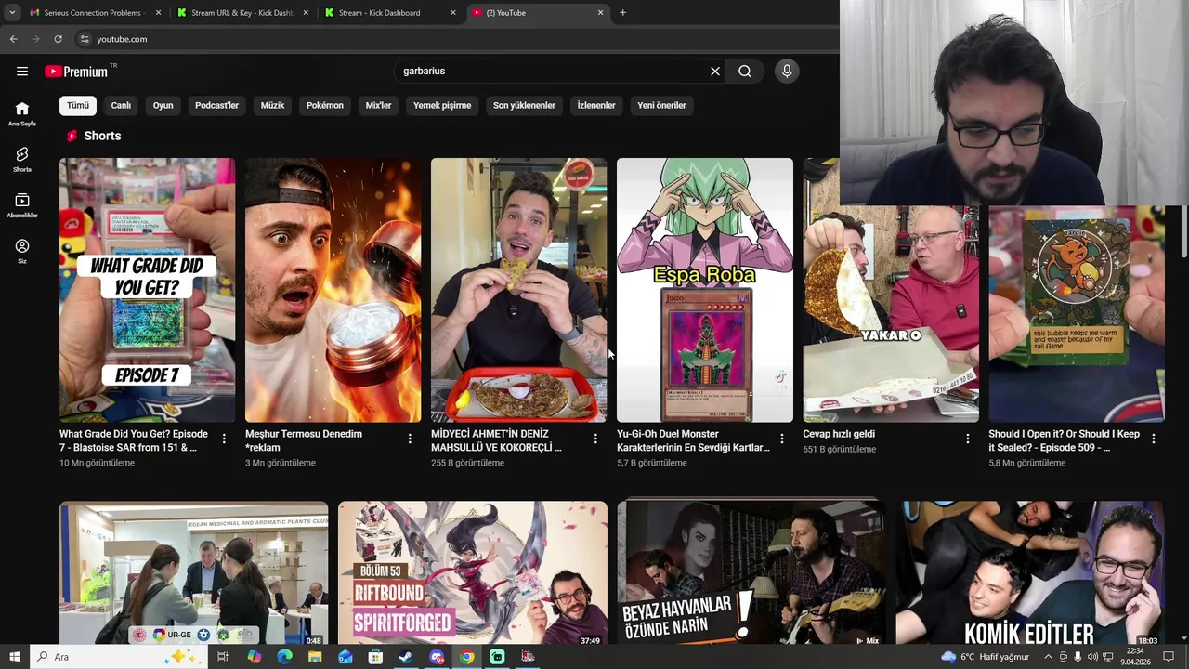The image size is (1189, 669).
Task: Open Meşhur Termosu Denedim *reklam title
Action: 304,440
